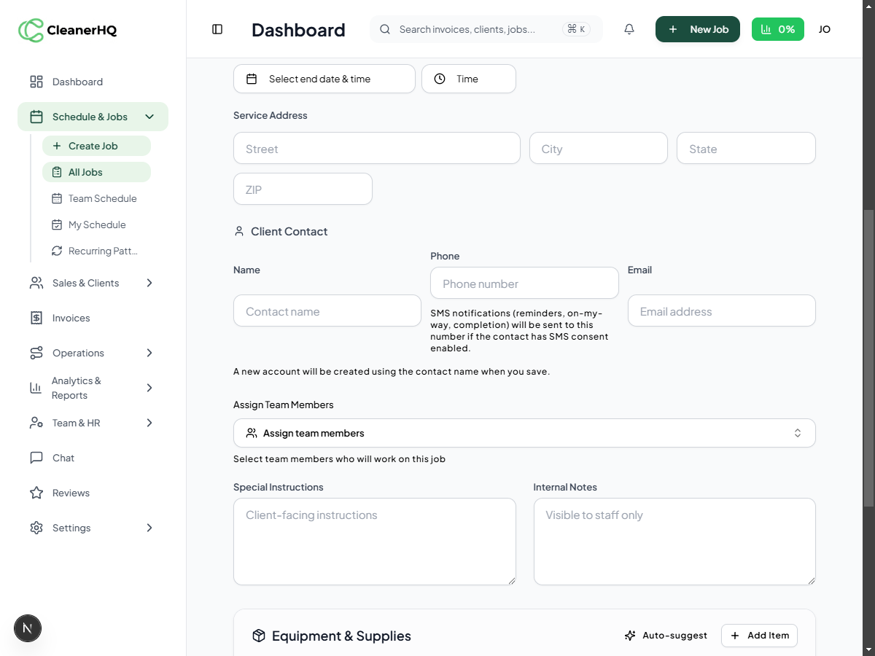Click the 0% progress chart badge
875x656 pixels.
(777, 29)
